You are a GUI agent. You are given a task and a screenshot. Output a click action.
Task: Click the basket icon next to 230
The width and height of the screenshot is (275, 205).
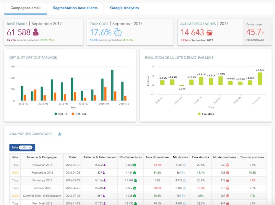228,165
